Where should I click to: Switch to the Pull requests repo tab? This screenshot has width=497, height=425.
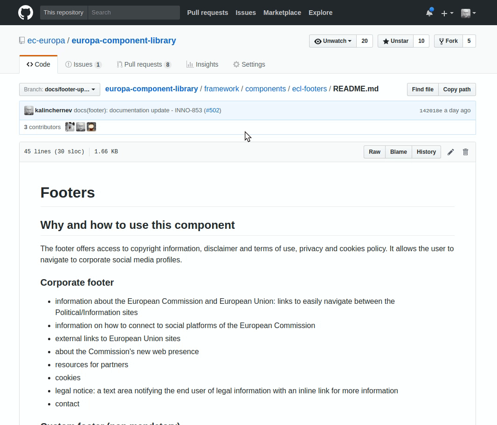pos(144,64)
